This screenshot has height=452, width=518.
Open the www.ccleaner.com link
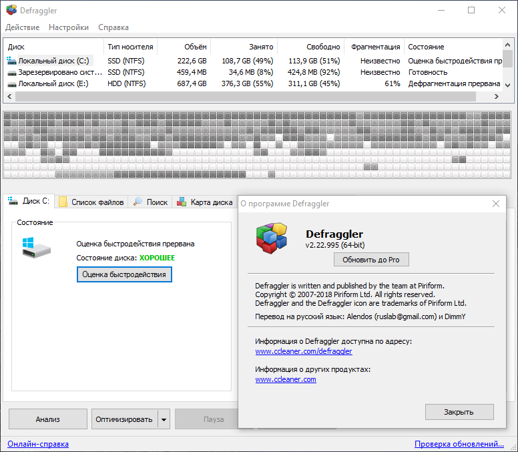[x=286, y=379]
